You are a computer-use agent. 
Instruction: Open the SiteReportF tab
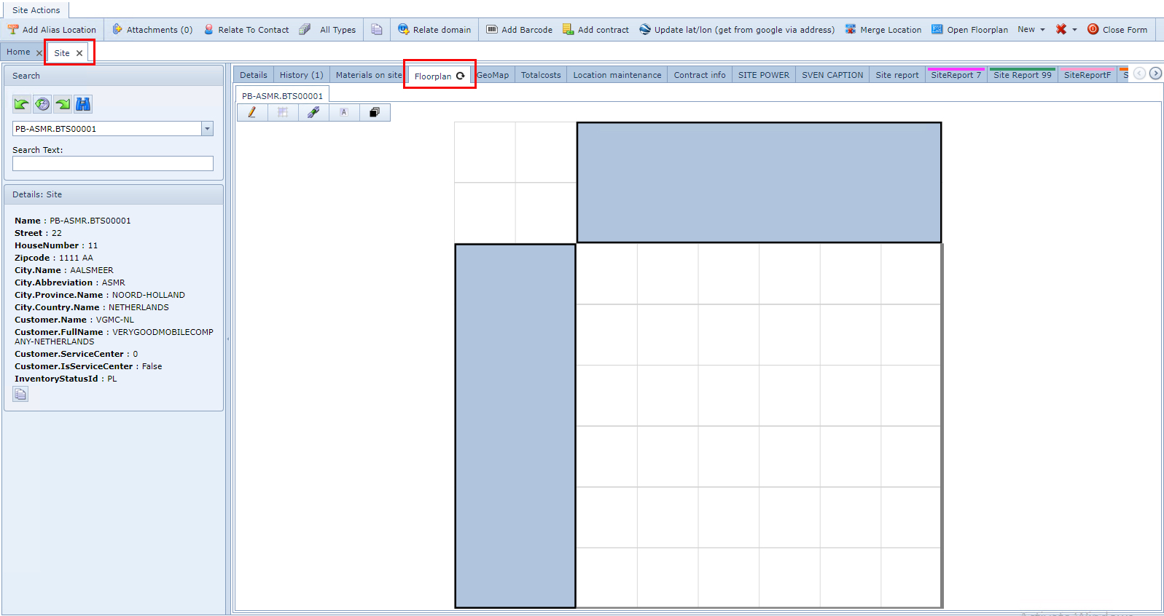1087,75
